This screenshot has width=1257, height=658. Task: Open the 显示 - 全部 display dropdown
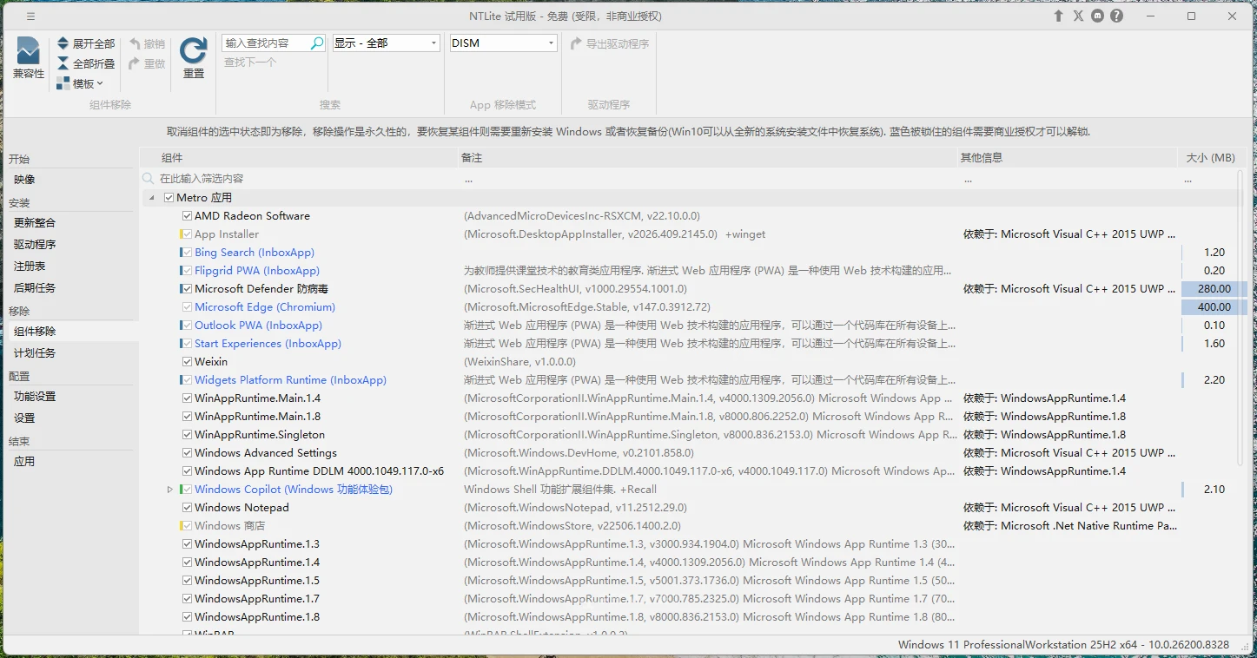[x=387, y=43]
